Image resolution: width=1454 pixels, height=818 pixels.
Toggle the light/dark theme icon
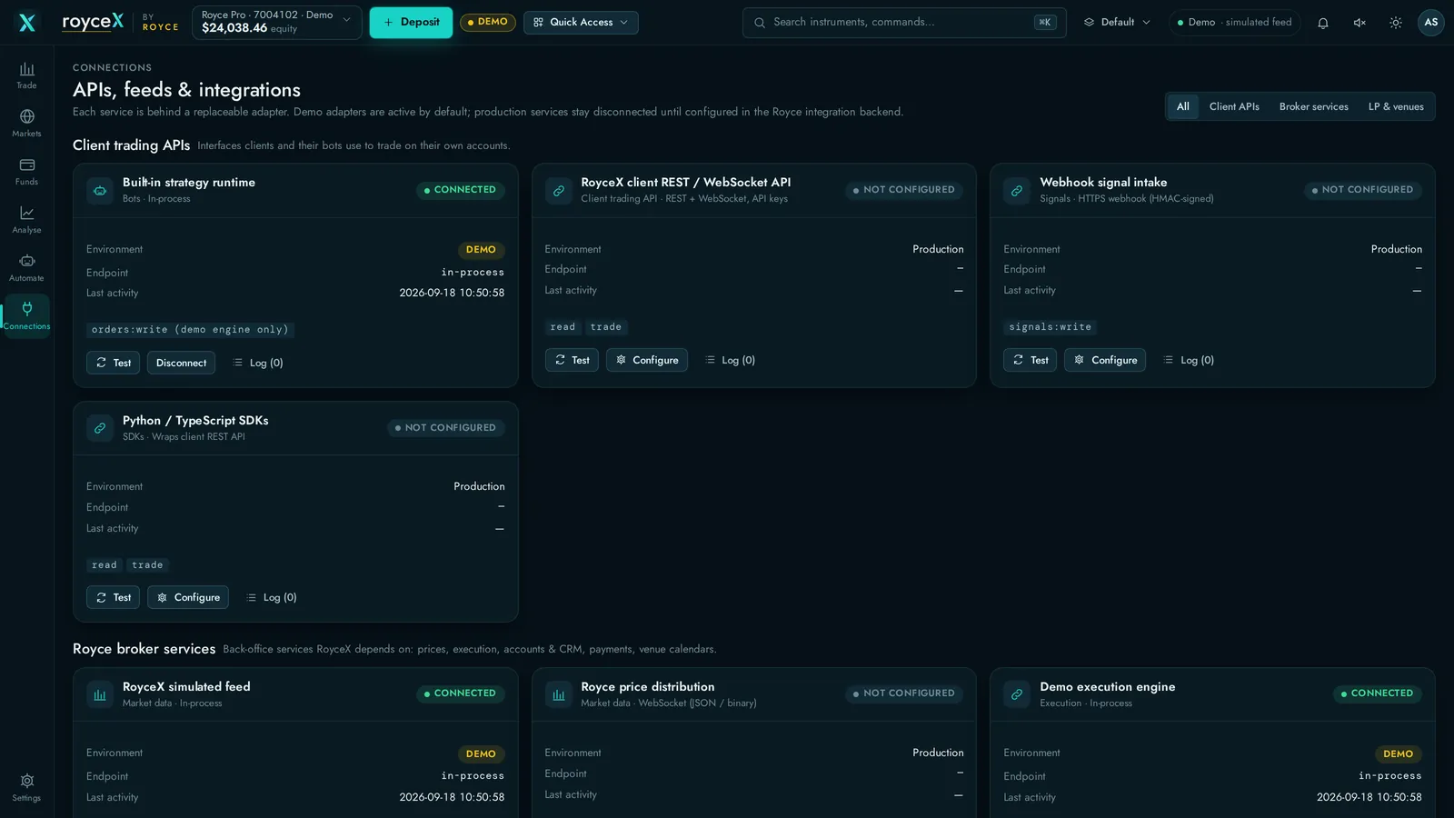click(1396, 23)
